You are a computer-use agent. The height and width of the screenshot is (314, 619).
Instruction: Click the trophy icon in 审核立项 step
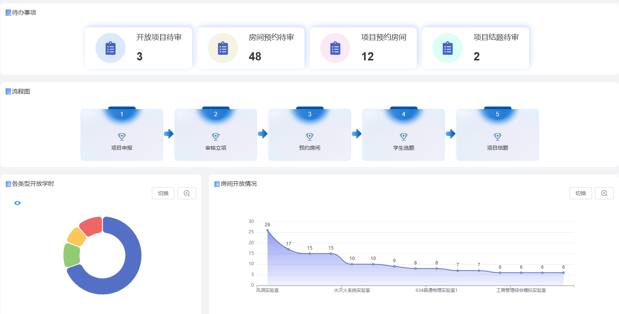(x=216, y=137)
